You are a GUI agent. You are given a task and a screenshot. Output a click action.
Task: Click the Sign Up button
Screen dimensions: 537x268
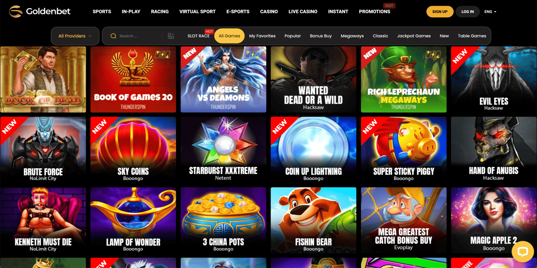[440, 12]
